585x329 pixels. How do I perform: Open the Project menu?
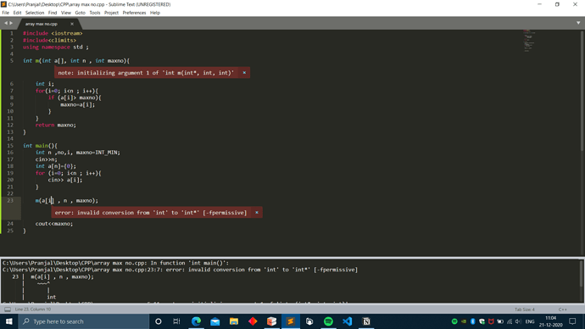point(111,13)
